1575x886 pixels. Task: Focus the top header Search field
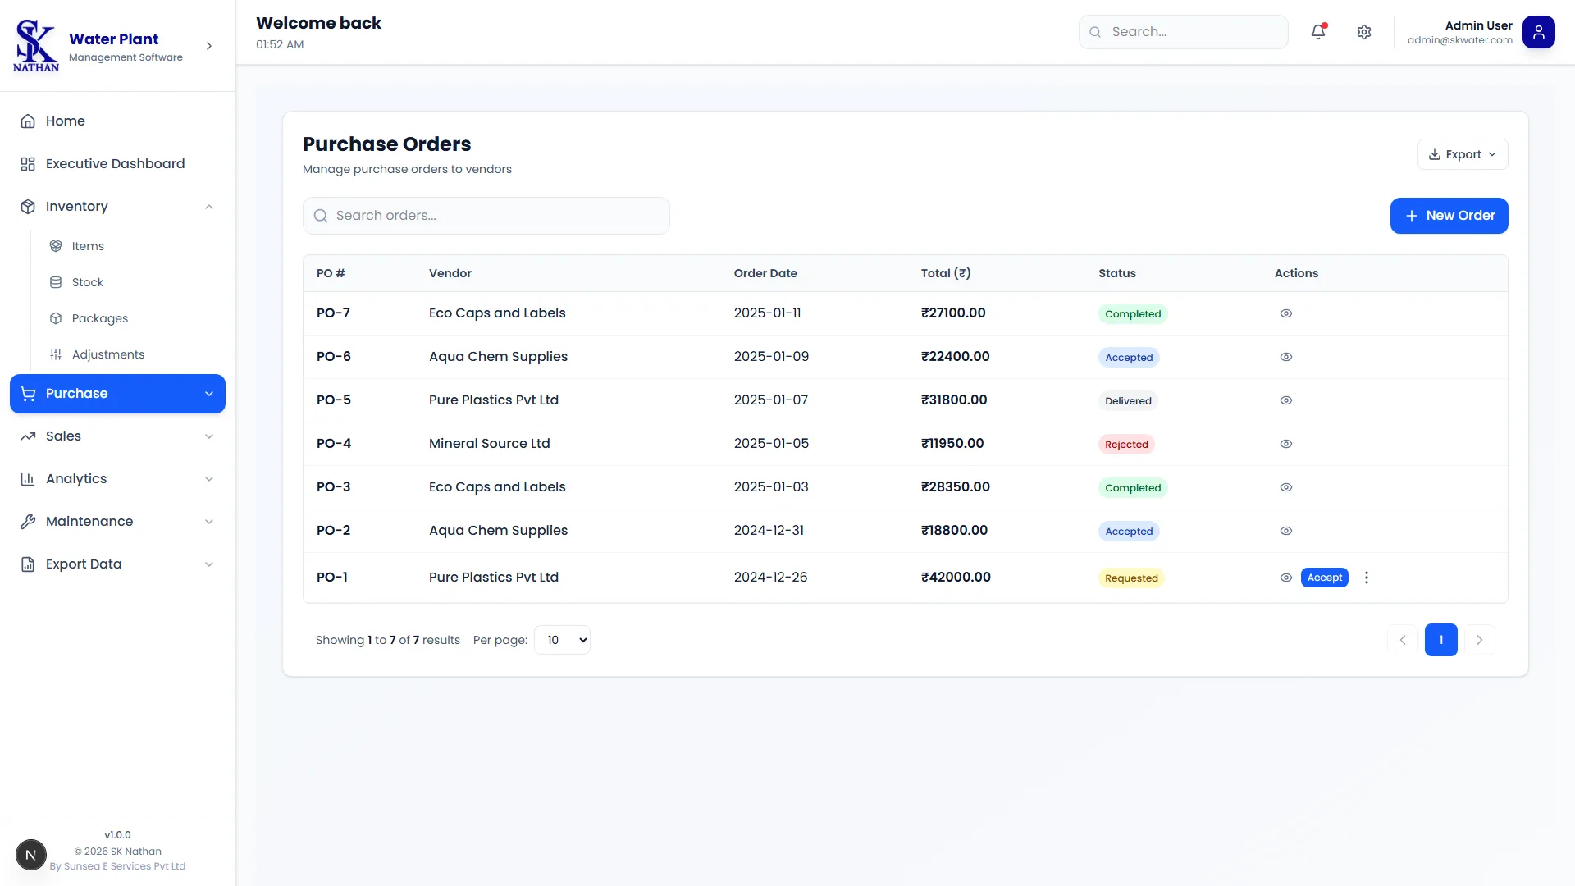pos(1183,32)
